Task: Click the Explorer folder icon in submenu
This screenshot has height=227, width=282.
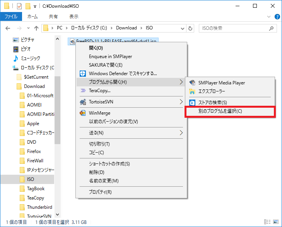Action: point(192,91)
